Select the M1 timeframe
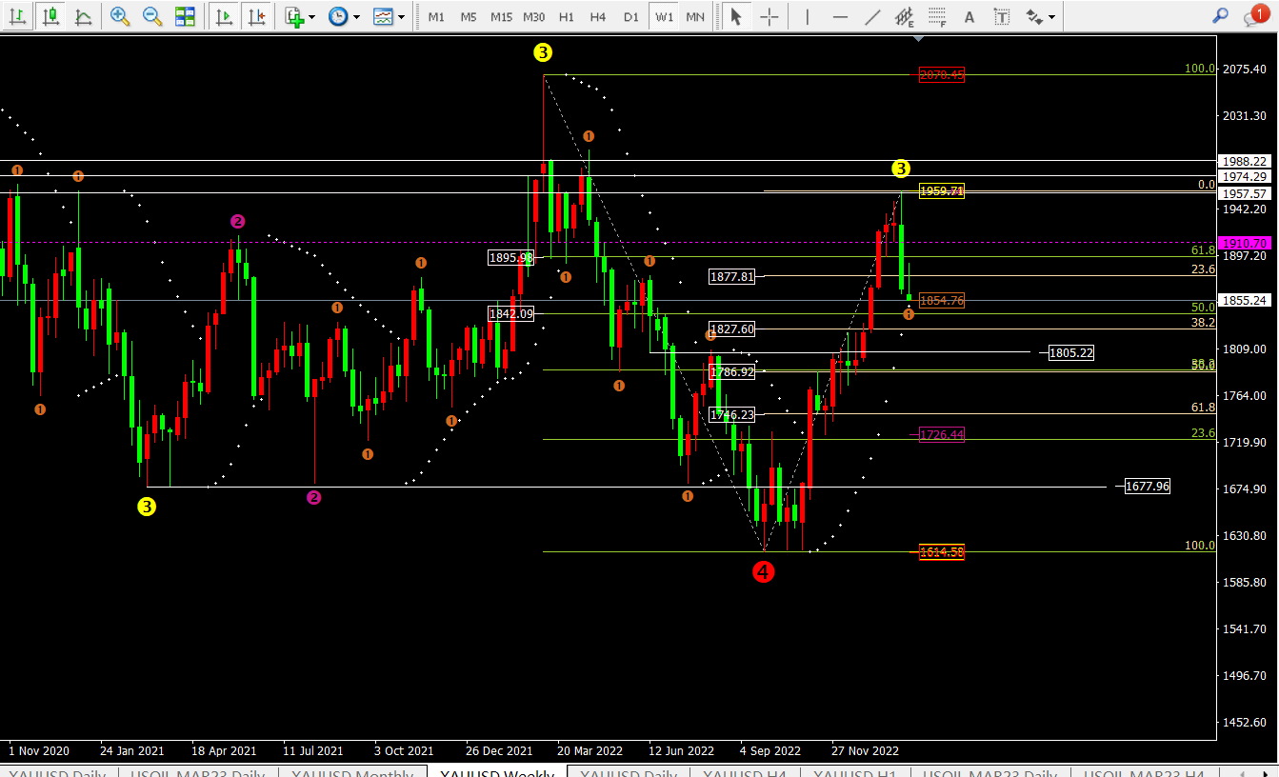The height and width of the screenshot is (777, 1279). (436, 17)
